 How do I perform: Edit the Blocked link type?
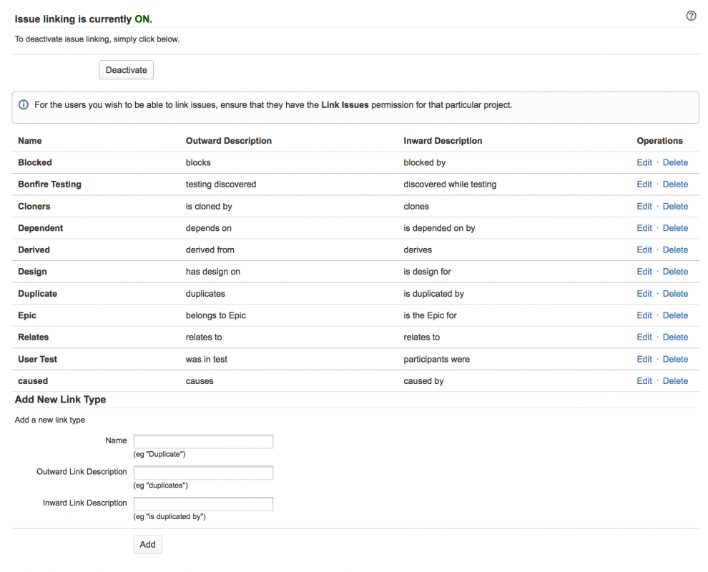tap(644, 162)
